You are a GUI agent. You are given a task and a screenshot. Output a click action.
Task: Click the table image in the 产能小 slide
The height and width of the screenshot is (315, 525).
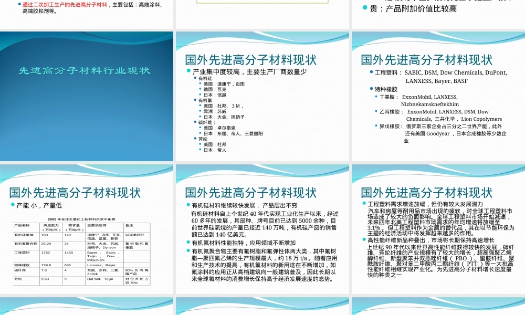[x=82, y=251]
